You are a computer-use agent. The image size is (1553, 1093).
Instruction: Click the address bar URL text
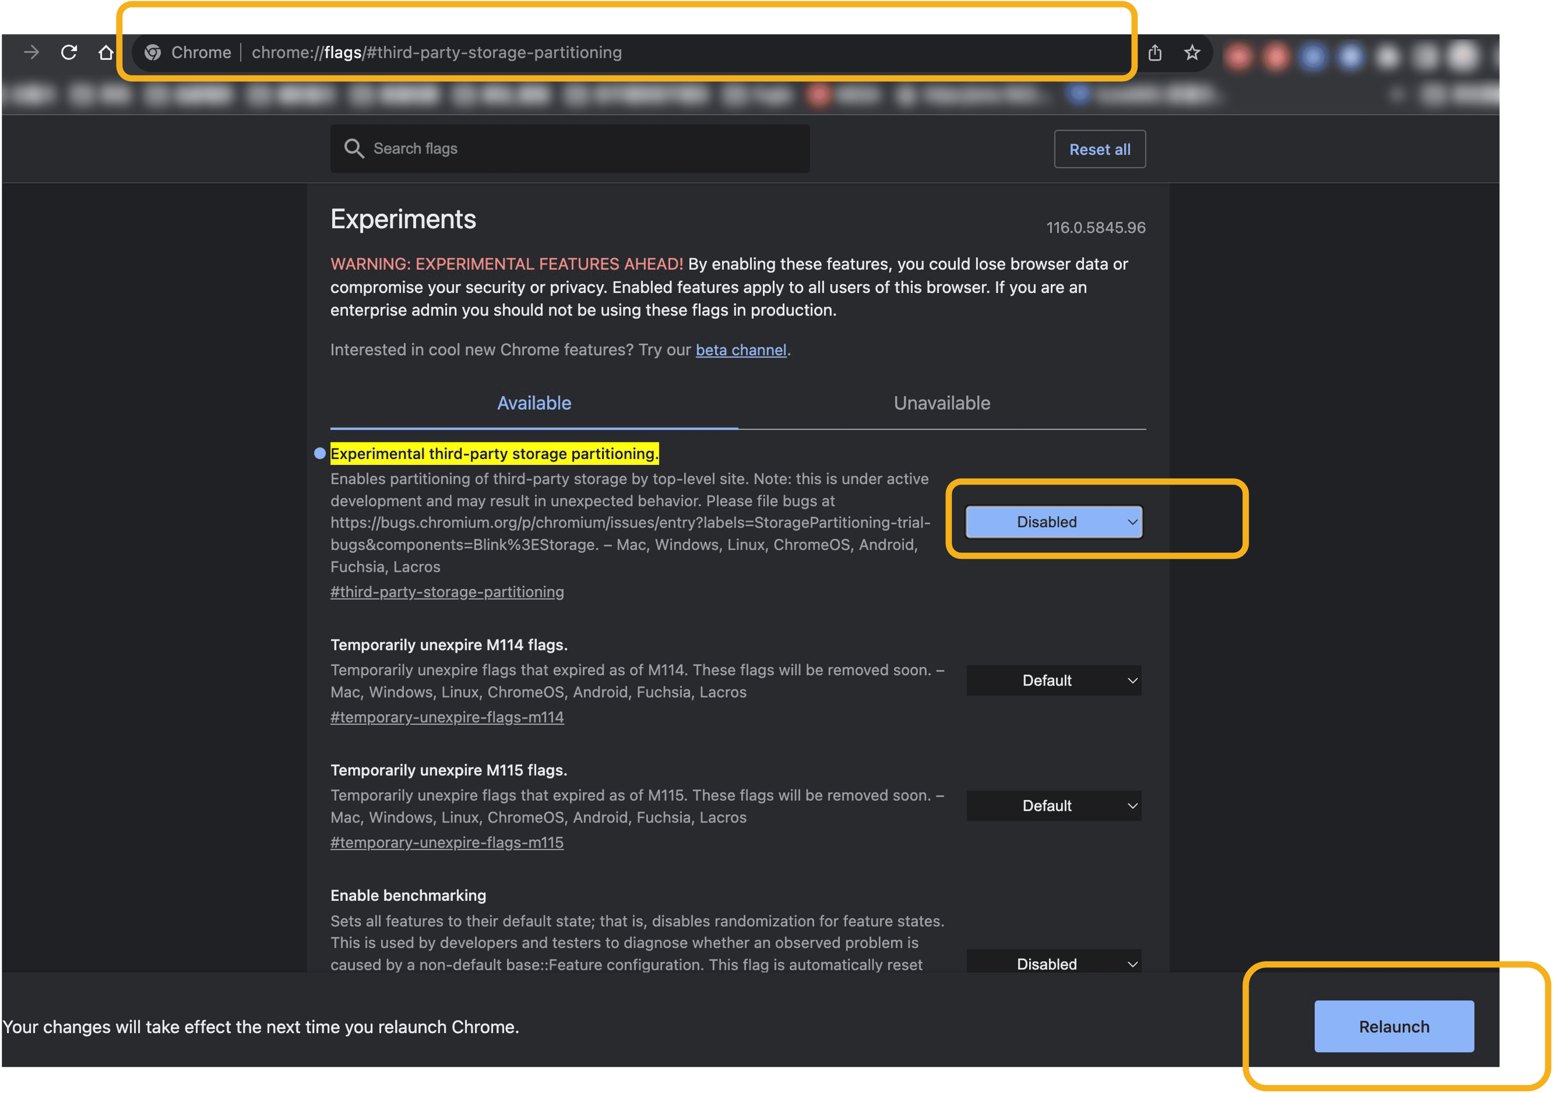coord(436,52)
